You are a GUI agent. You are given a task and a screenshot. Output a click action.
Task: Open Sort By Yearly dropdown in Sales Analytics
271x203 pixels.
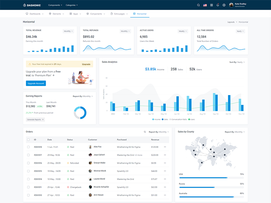click(237, 62)
